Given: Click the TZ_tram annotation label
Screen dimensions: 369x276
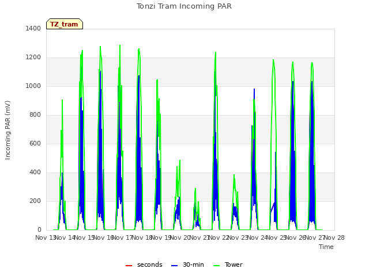Looking at the screenshot, I should 65,24.
